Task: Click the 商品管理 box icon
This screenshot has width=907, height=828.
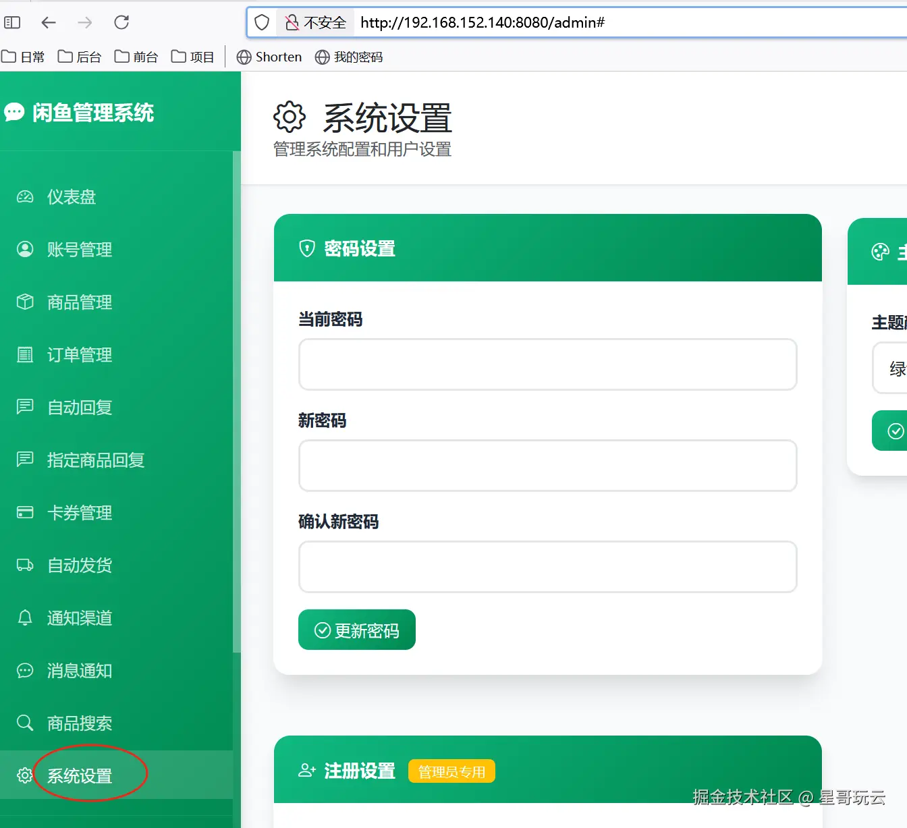Action: point(25,302)
